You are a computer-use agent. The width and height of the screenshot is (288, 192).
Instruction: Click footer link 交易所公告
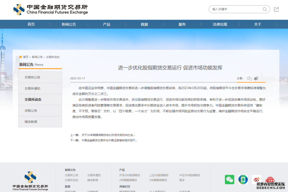(x=71, y=175)
